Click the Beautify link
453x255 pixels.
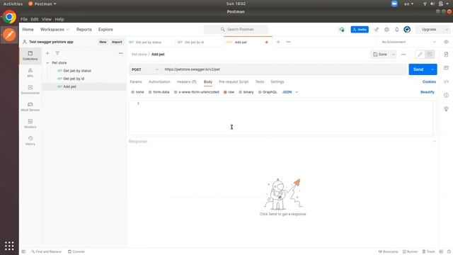click(x=428, y=92)
